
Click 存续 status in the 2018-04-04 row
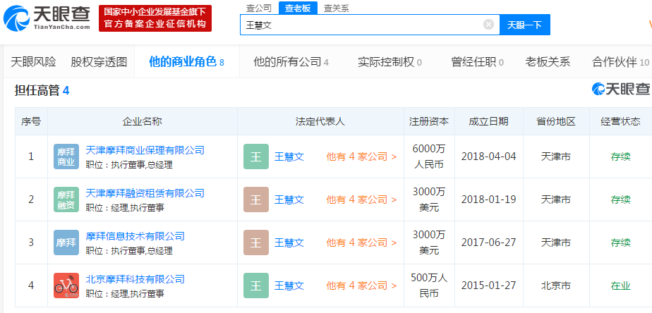[x=621, y=156]
